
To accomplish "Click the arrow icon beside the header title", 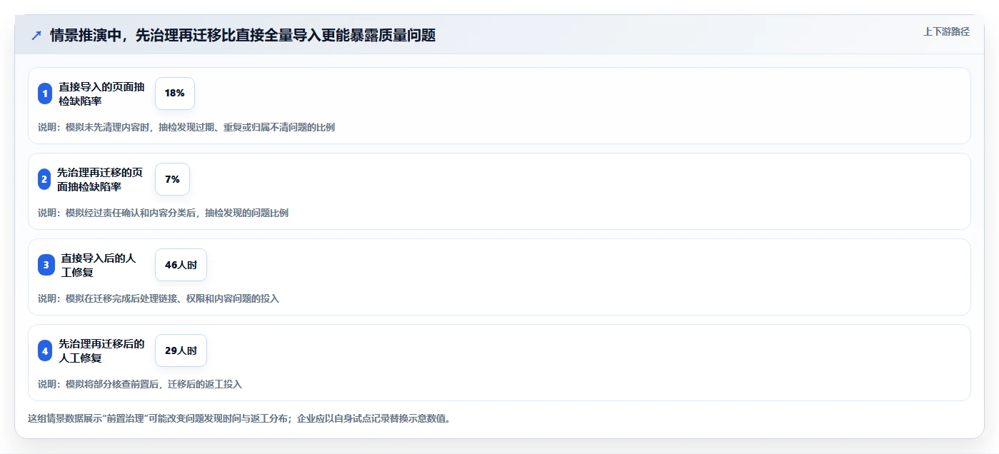I will (36, 36).
